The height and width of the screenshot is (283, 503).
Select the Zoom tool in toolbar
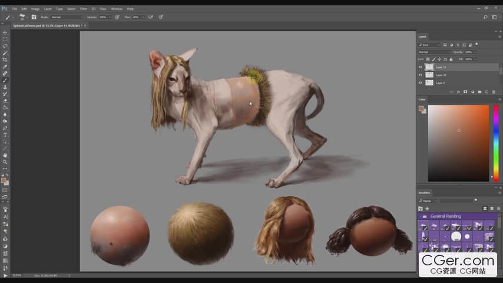pyautogui.click(x=5, y=162)
